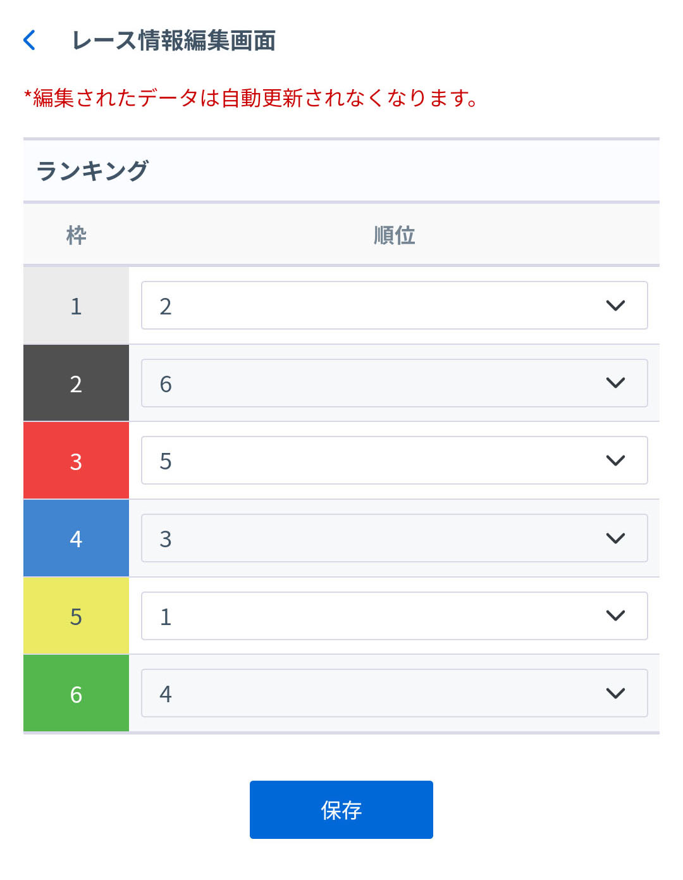Click the レース情報編集画面 page title

click(174, 40)
